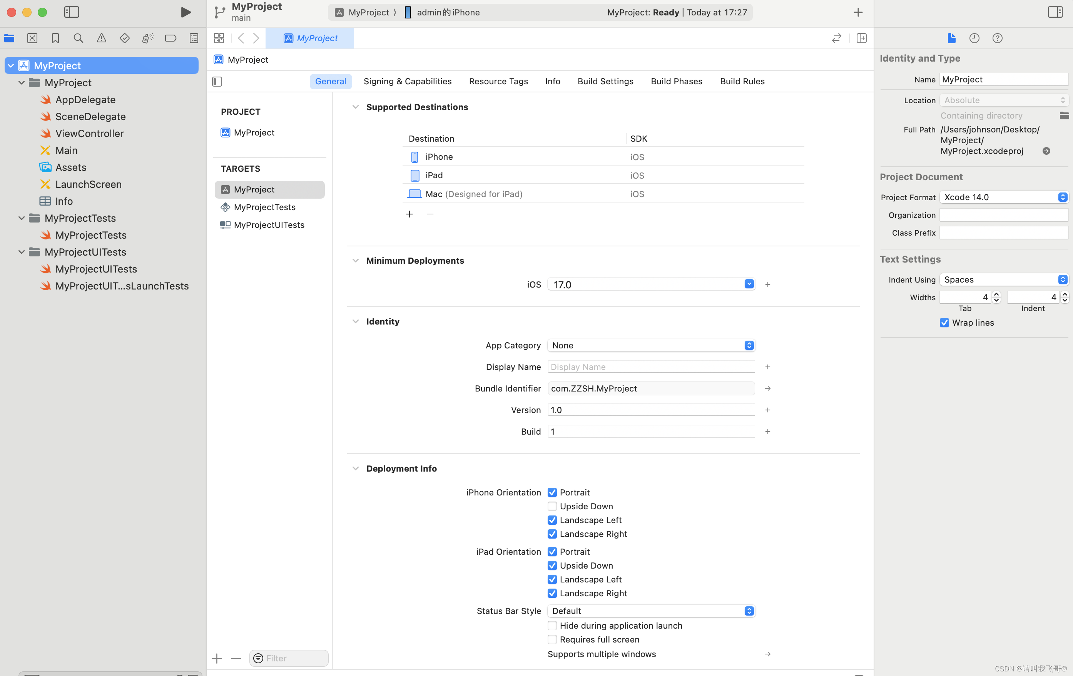Open the Source Control navigator icon

point(32,37)
